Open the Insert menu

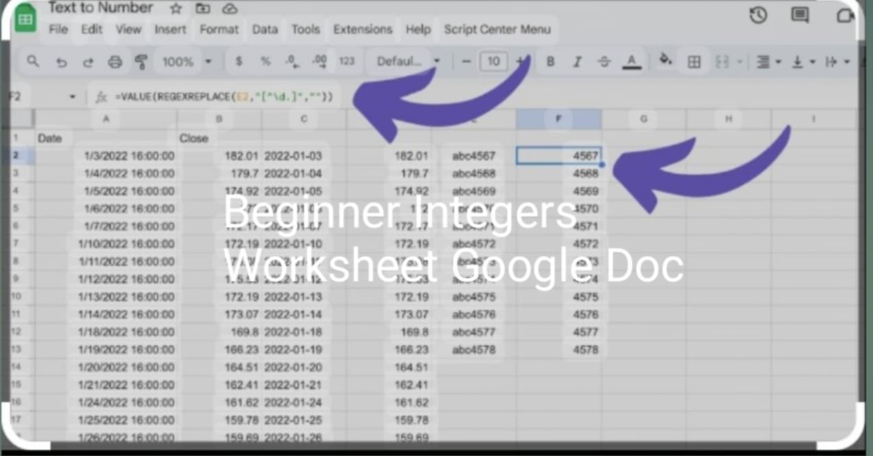(170, 30)
